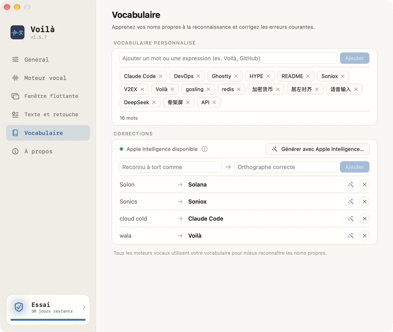Delete the Solon to Solana correction
Screen dimensions: 393x332
(365, 185)
